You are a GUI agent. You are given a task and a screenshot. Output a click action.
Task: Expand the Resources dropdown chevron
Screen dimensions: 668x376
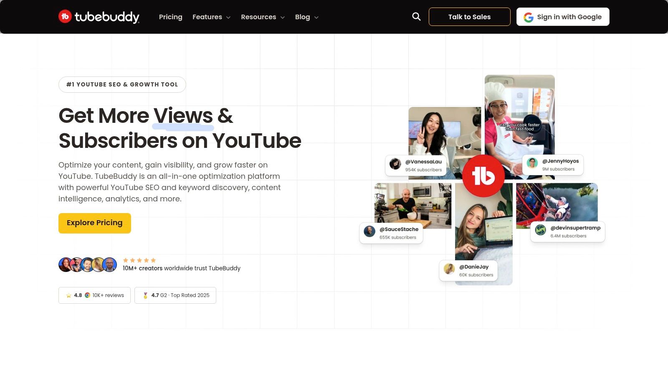click(282, 18)
